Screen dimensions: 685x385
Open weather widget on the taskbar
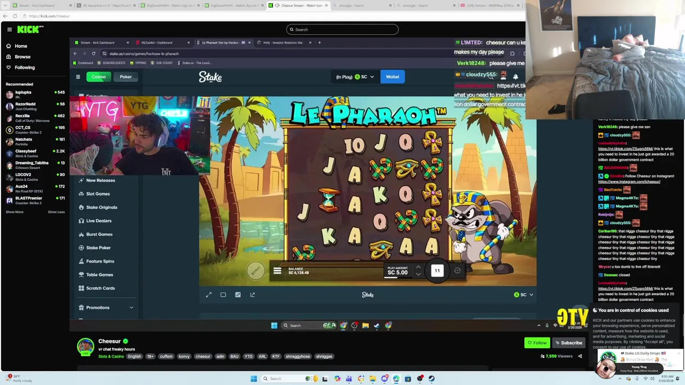[x=19, y=379]
